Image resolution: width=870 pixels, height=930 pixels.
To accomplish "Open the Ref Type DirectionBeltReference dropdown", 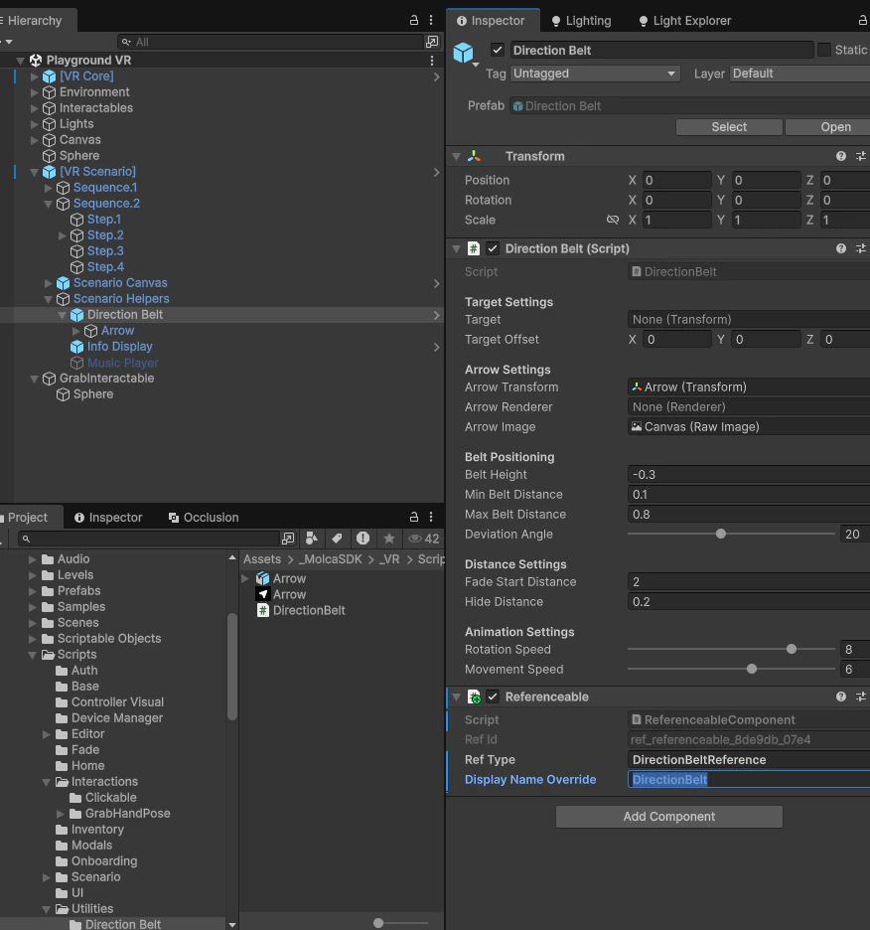I will (x=749, y=760).
